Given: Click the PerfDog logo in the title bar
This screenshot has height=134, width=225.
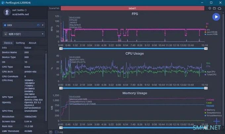Looking at the screenshot, I should pos(3,3).
